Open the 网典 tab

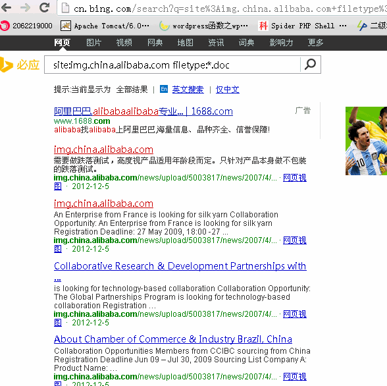(155, 42)
